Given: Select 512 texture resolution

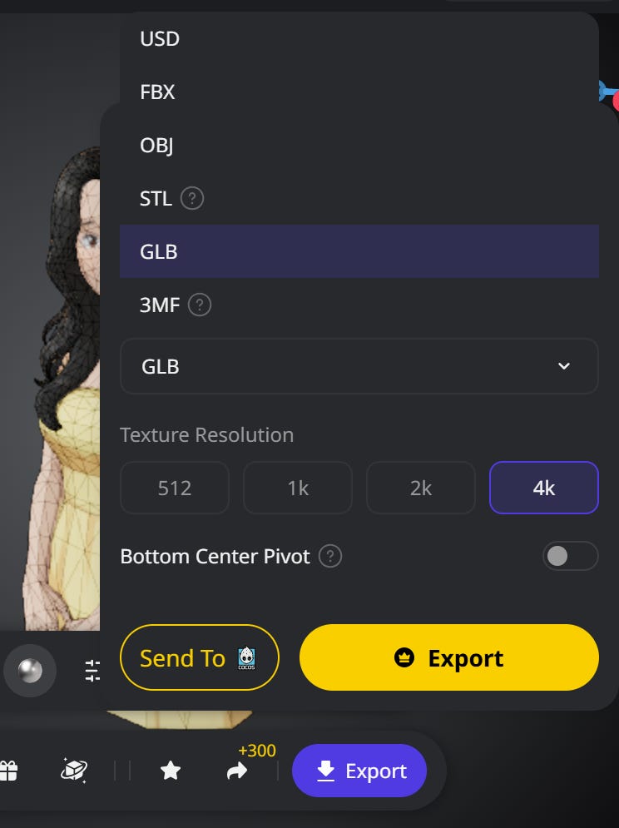Looking at the screenshot, I should pos(175,488).
